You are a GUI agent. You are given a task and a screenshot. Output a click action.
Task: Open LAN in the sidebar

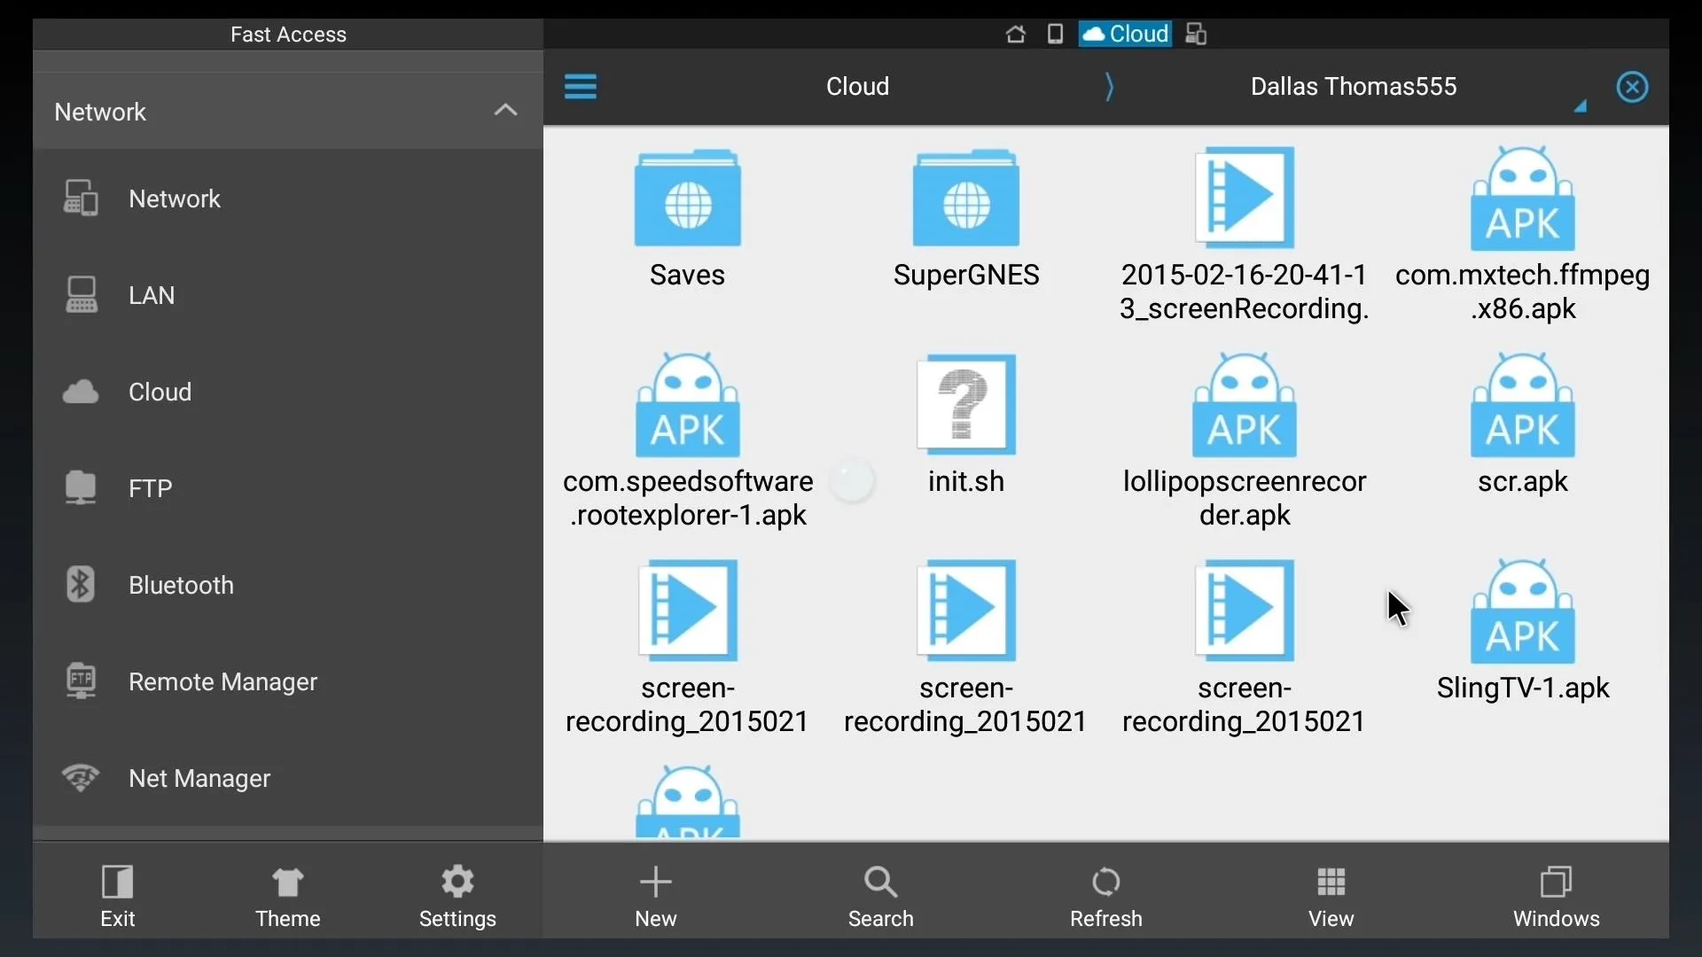pos(288,295)
